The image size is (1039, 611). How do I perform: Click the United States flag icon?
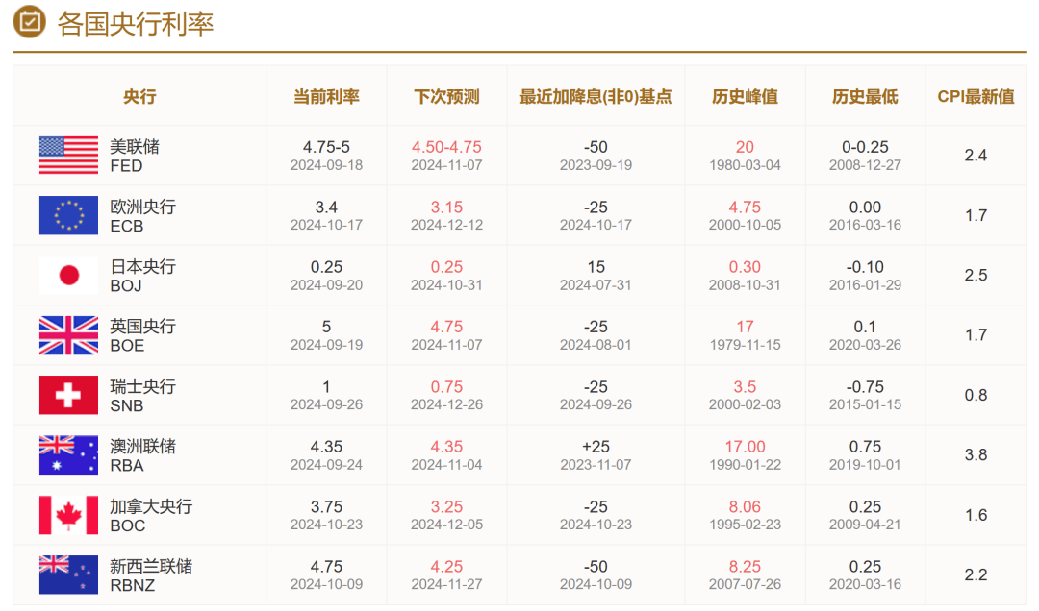68,156
